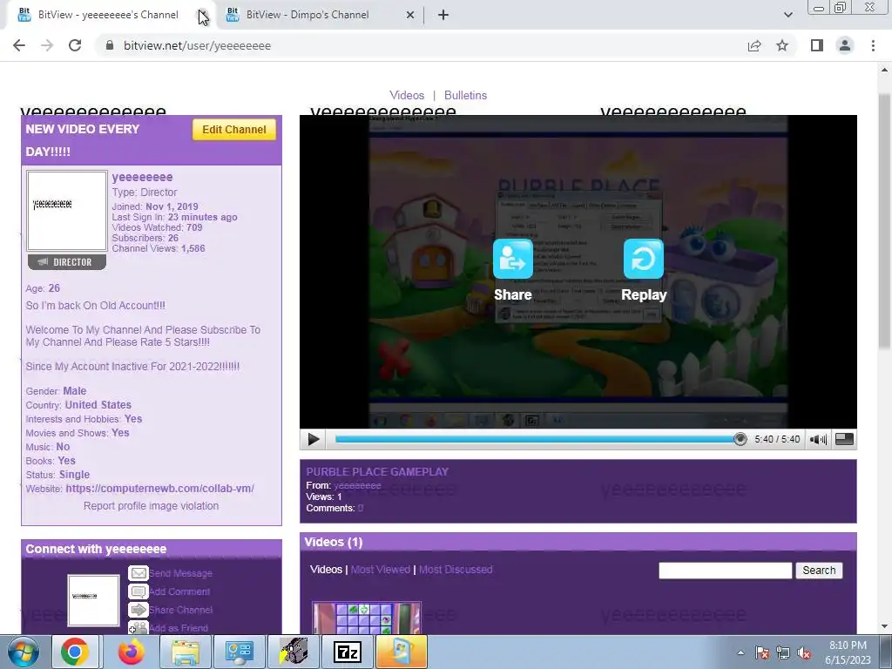Screen dimensions: 892x669
Task: Click the forward navigation arrow
Action: 47,45
